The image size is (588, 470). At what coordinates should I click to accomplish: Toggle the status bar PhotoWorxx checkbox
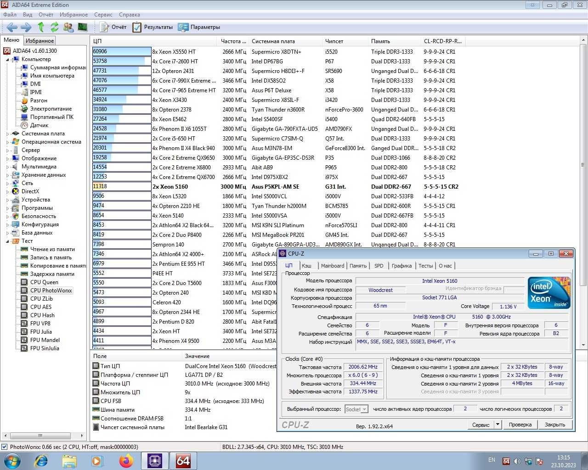[4, 447]
